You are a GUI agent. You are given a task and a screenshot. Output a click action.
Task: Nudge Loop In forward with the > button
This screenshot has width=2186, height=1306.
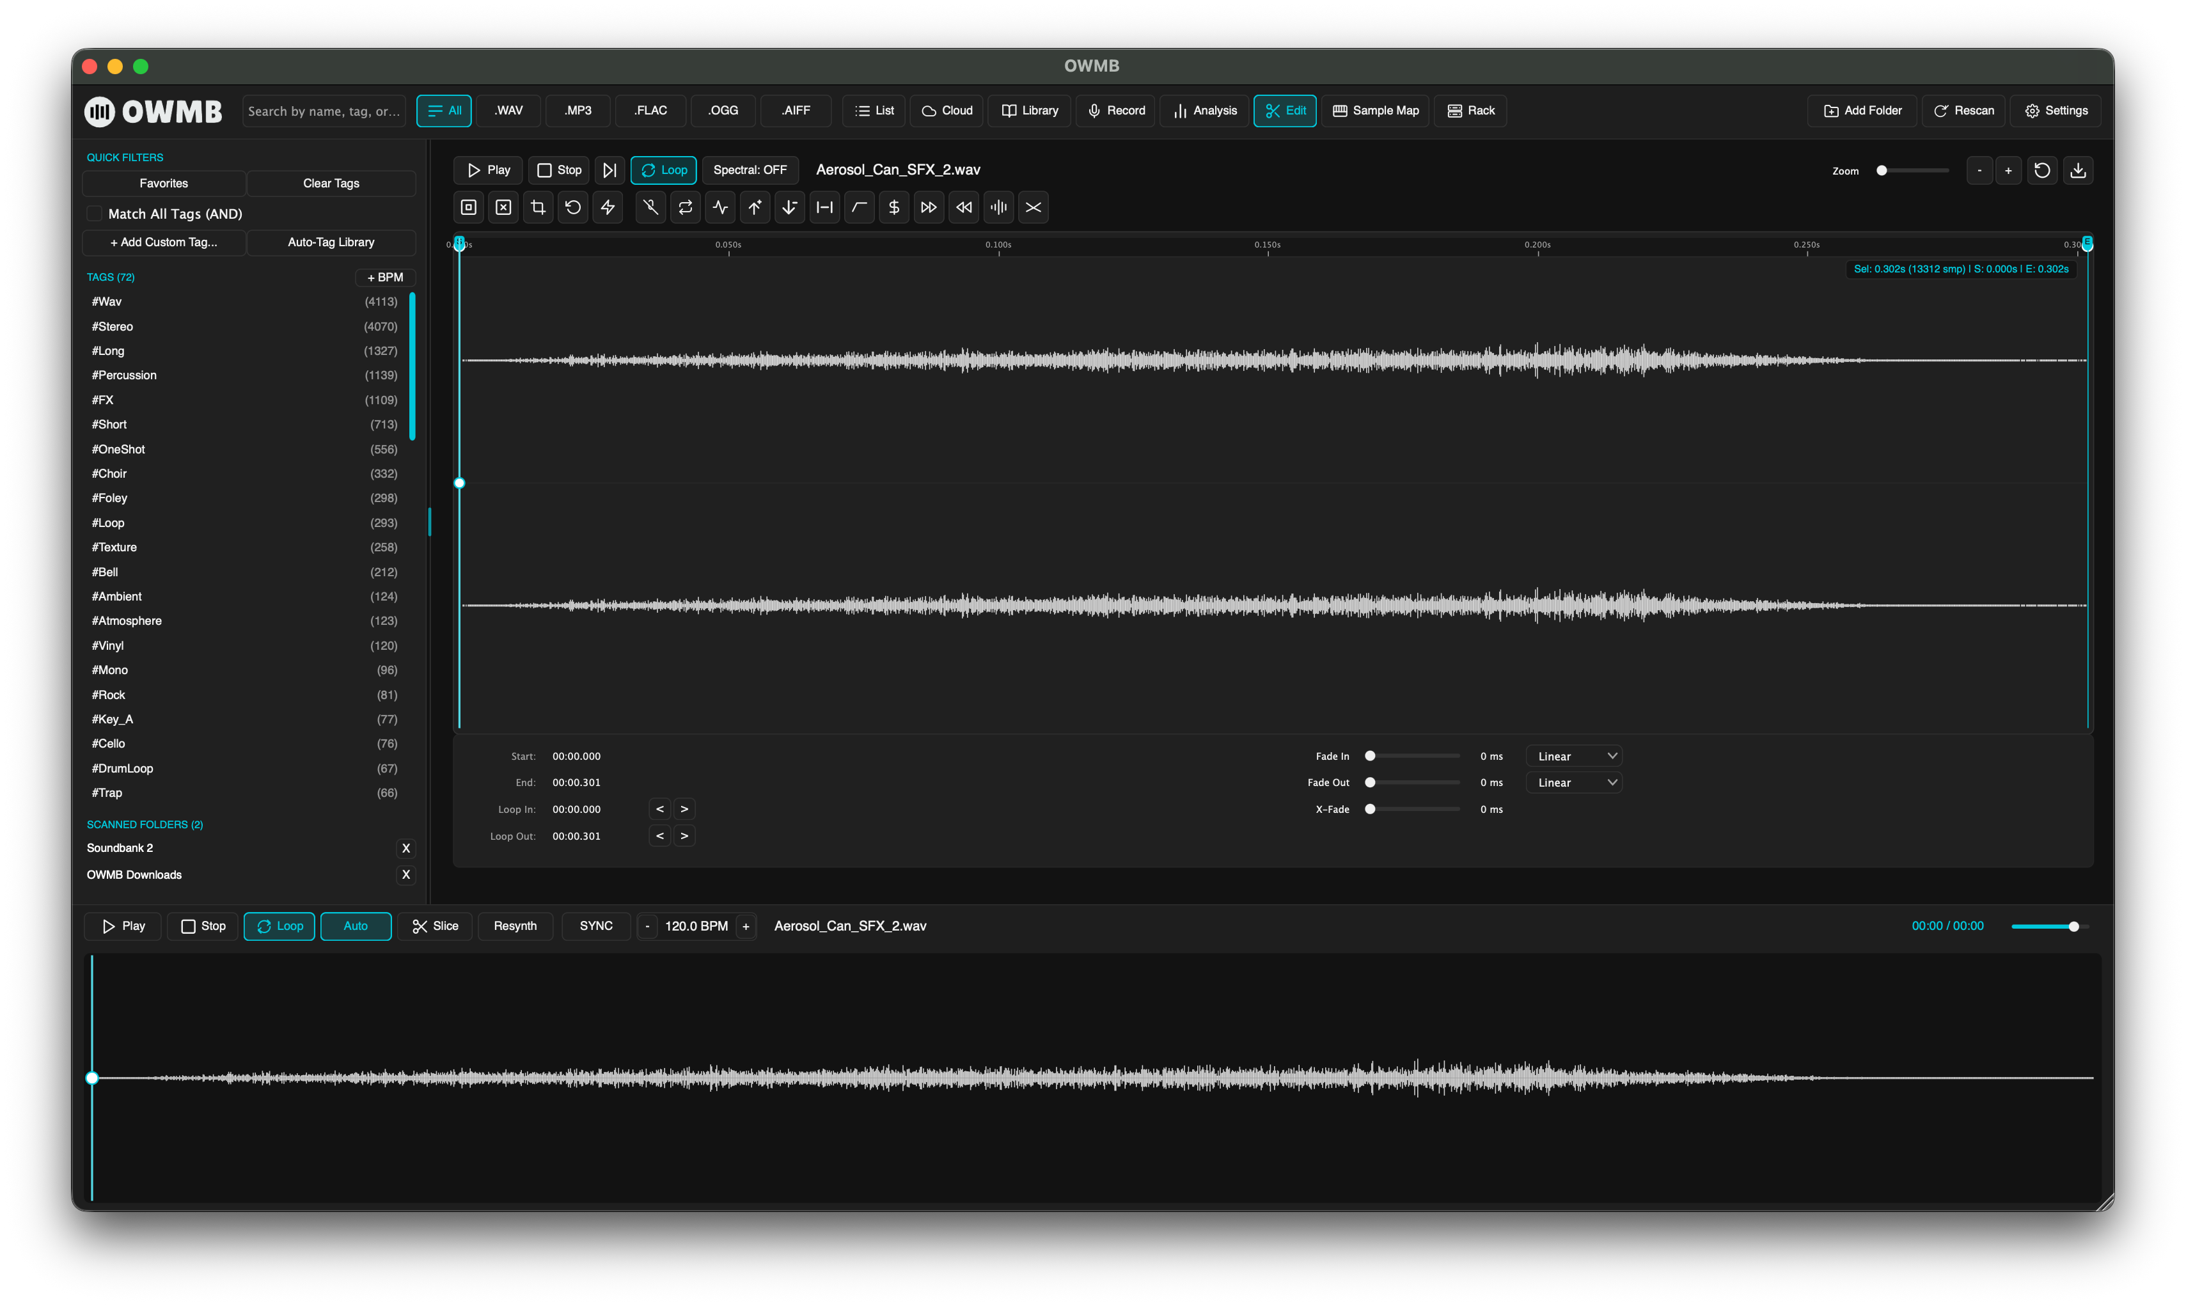[684, 809]
